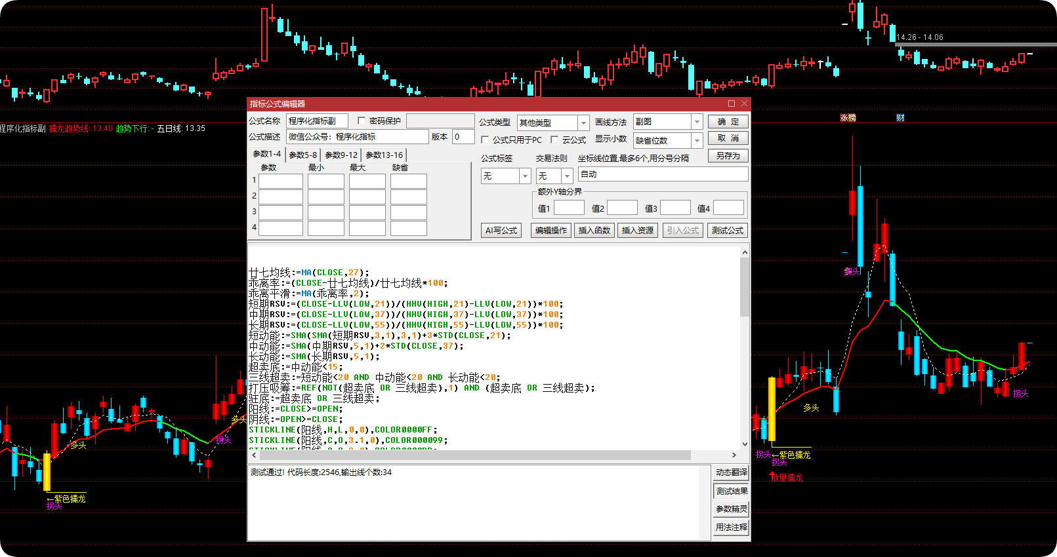The height and width of the screenshot is (557, 1057).
Task: Open the 参数精灵 panel
Action: 732,509
